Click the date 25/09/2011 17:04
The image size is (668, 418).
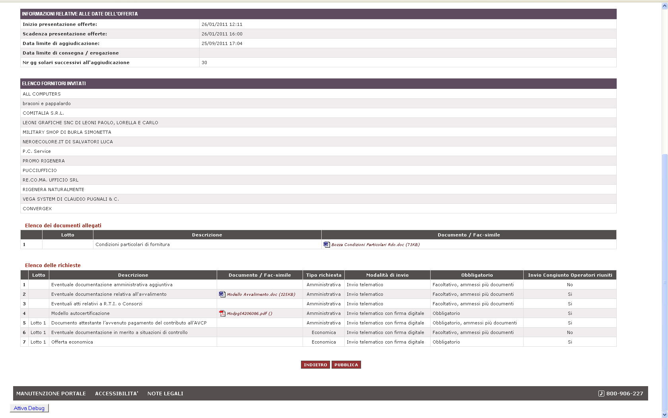(x=222, y=43)
